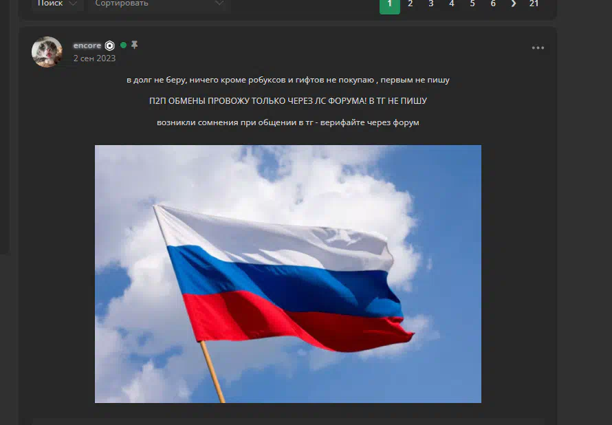612x425 pixels.
Task: Go to page 5
Action: tap(472, 4)
